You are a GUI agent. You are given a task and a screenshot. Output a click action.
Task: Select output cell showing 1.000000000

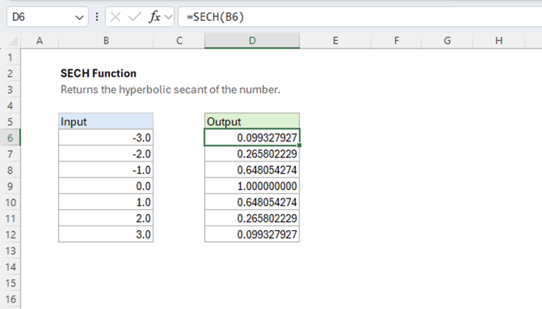[x=252, y=186]
